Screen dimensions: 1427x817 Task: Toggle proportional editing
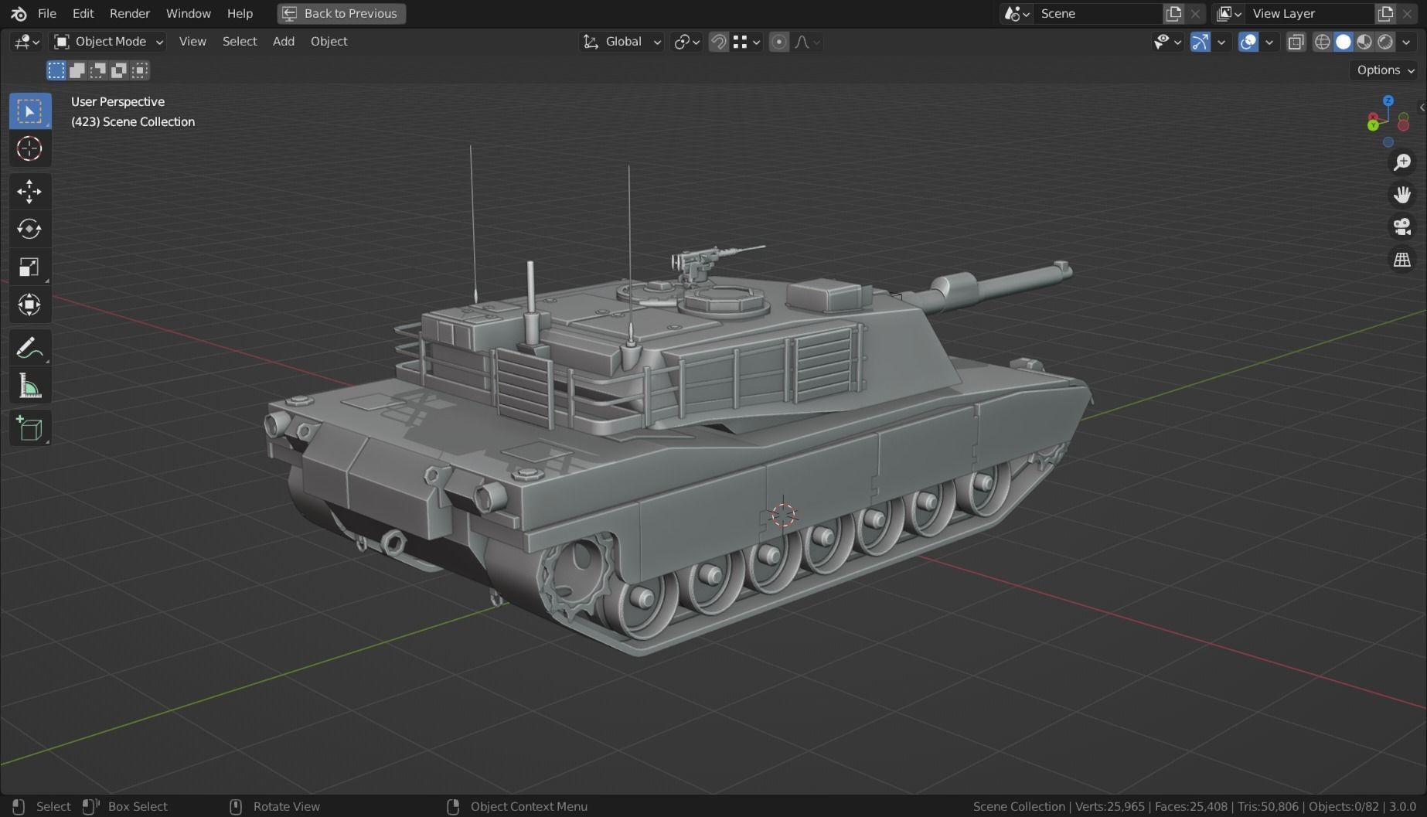tap(779, 42)
